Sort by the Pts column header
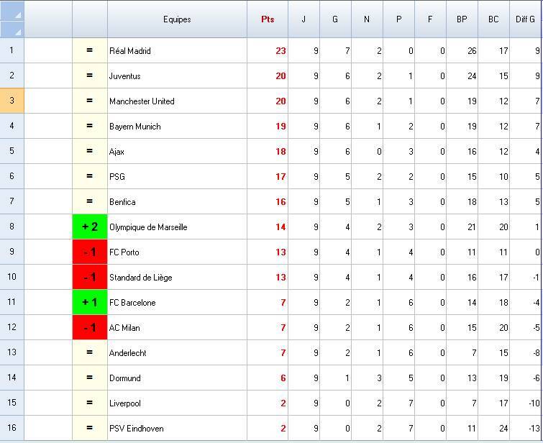The image size is (543, 443). [268, 19]
